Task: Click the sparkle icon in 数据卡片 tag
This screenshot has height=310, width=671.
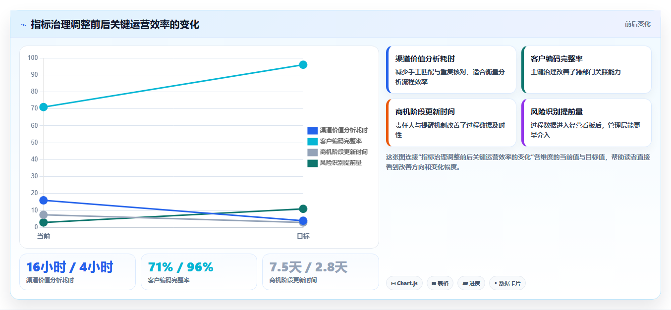Action: (496, 283)
